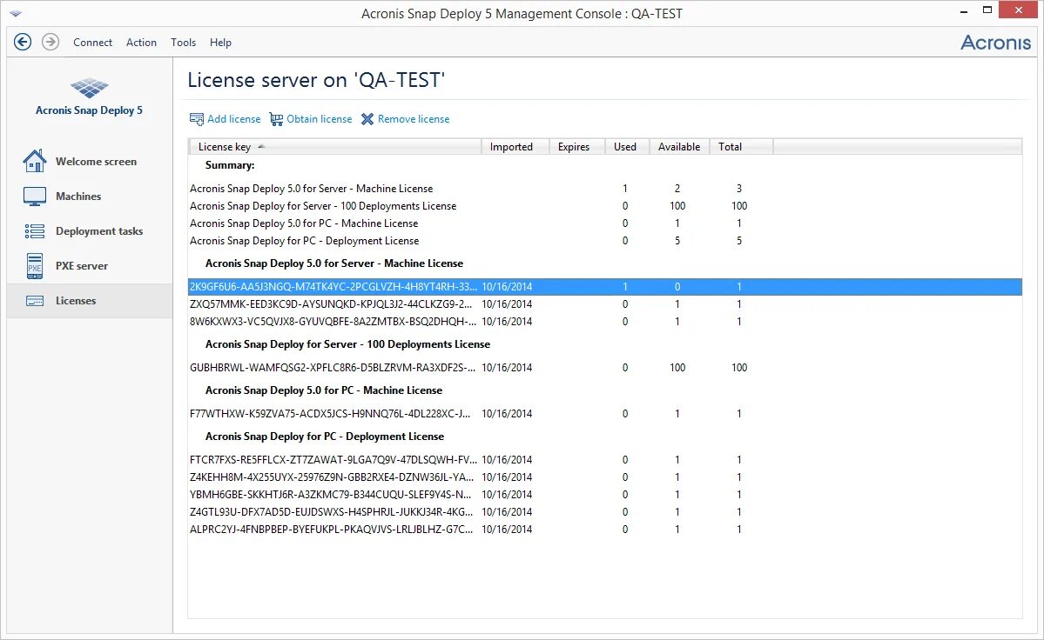The width and height of the screenshot is (1044, 640).
Task: Click the Remove license X icon
Action: (x=367, y=119)
